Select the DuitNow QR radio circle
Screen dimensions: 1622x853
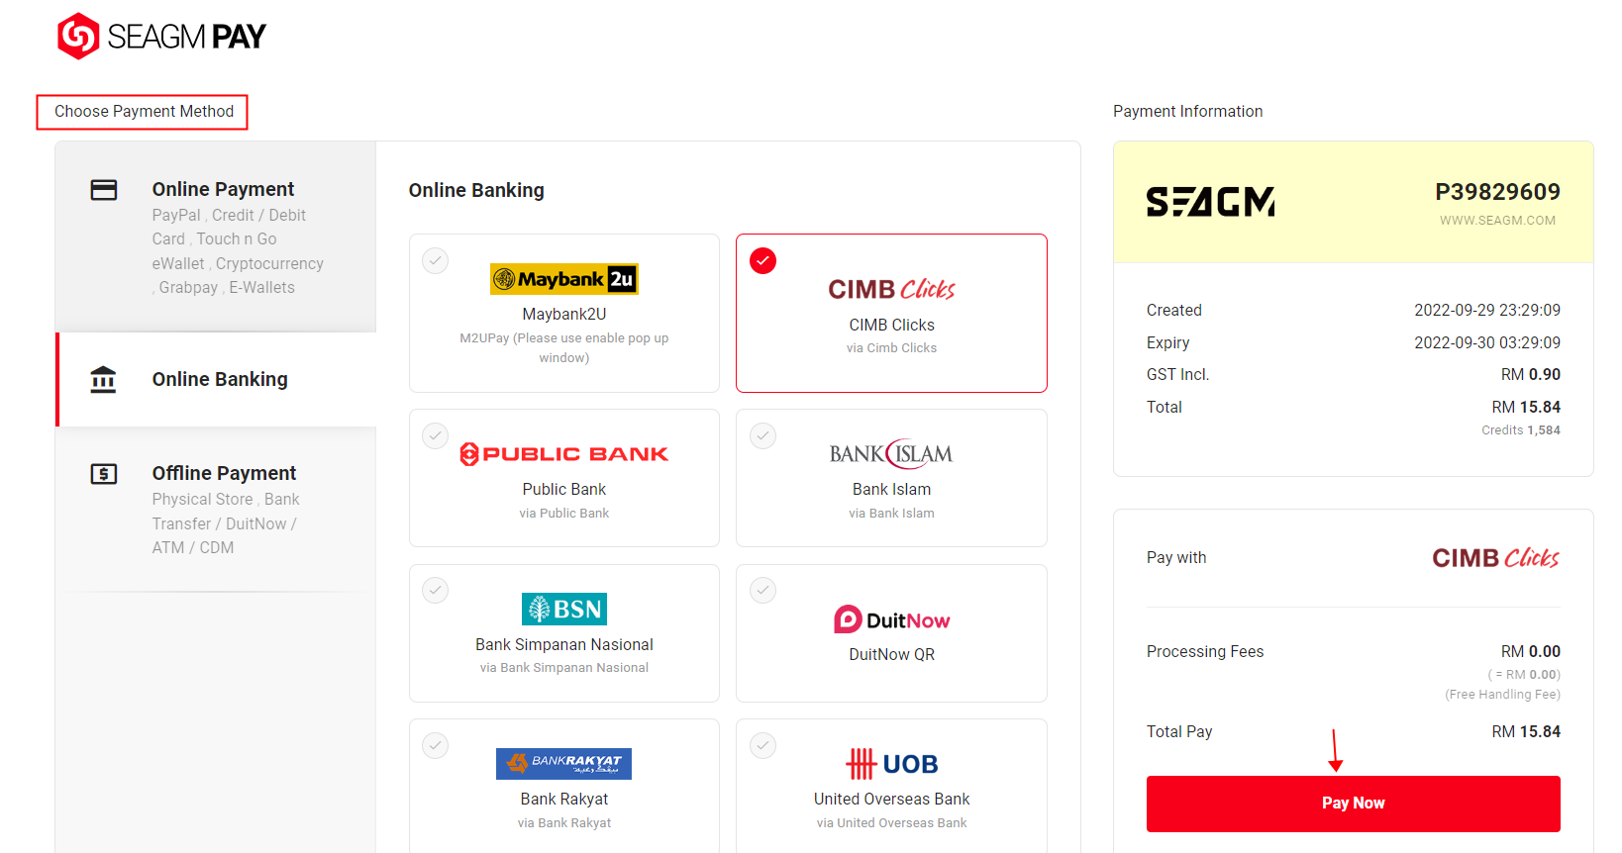click(x=762, y=590)
